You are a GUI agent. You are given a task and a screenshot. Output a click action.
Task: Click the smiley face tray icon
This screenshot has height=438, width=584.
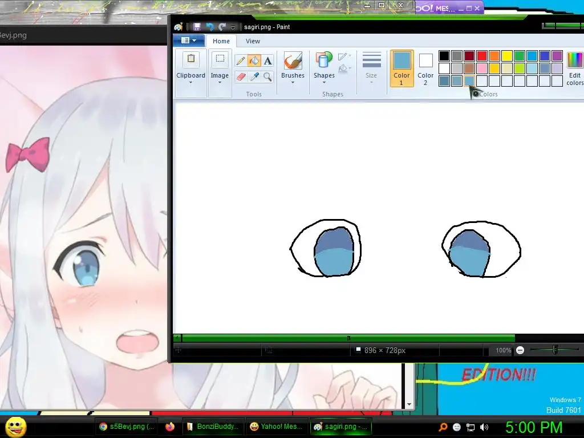pyautogui.click(x=457, y=427)
